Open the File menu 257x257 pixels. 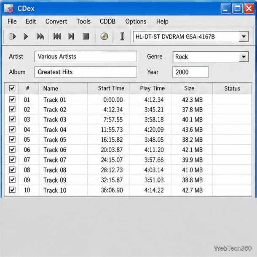[x=12, y=21]
